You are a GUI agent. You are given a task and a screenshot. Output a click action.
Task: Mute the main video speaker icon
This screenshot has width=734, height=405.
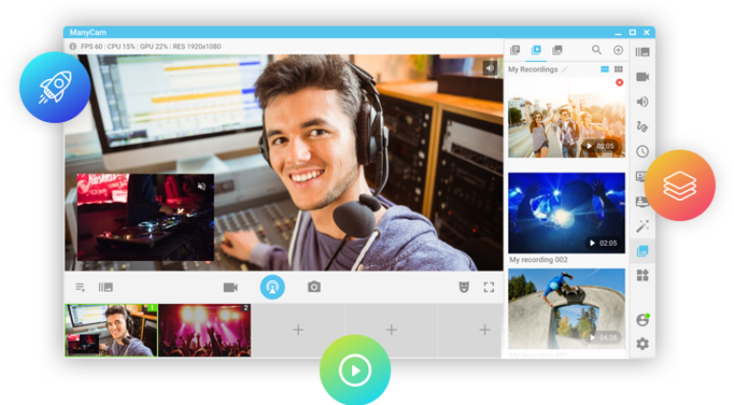[489, 69]
